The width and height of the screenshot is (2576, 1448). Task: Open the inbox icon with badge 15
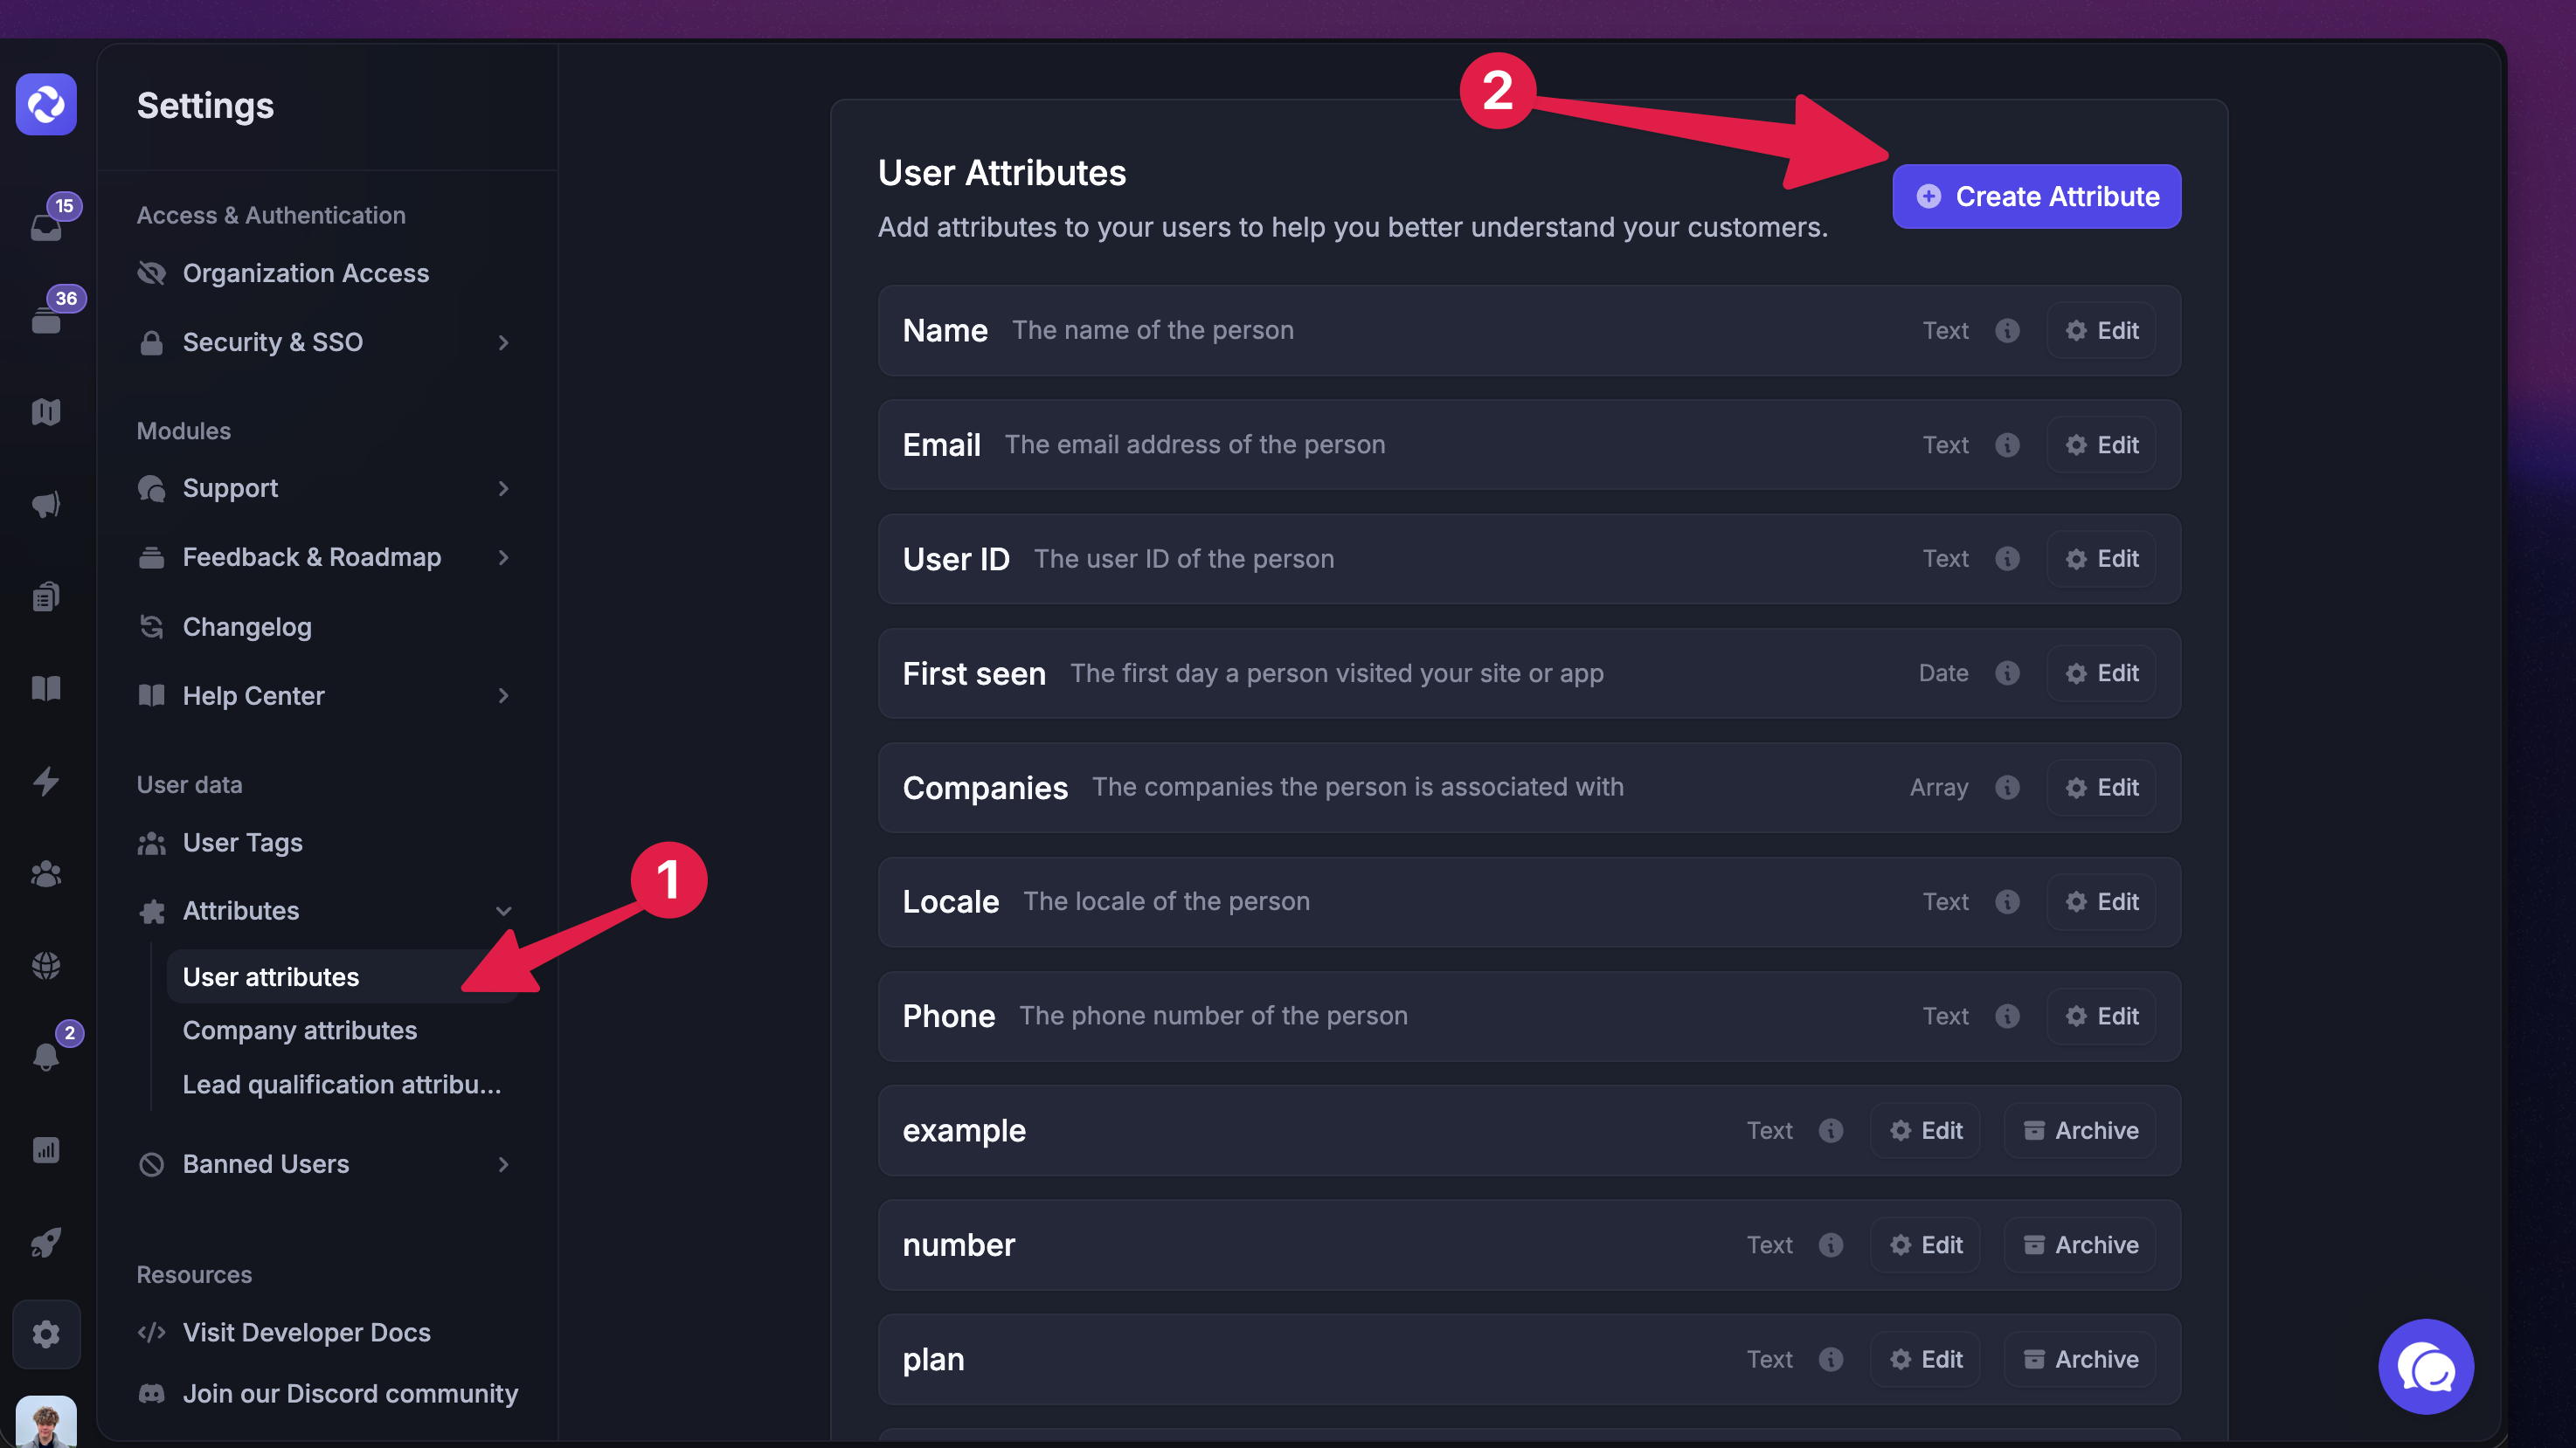pos(46,227)
